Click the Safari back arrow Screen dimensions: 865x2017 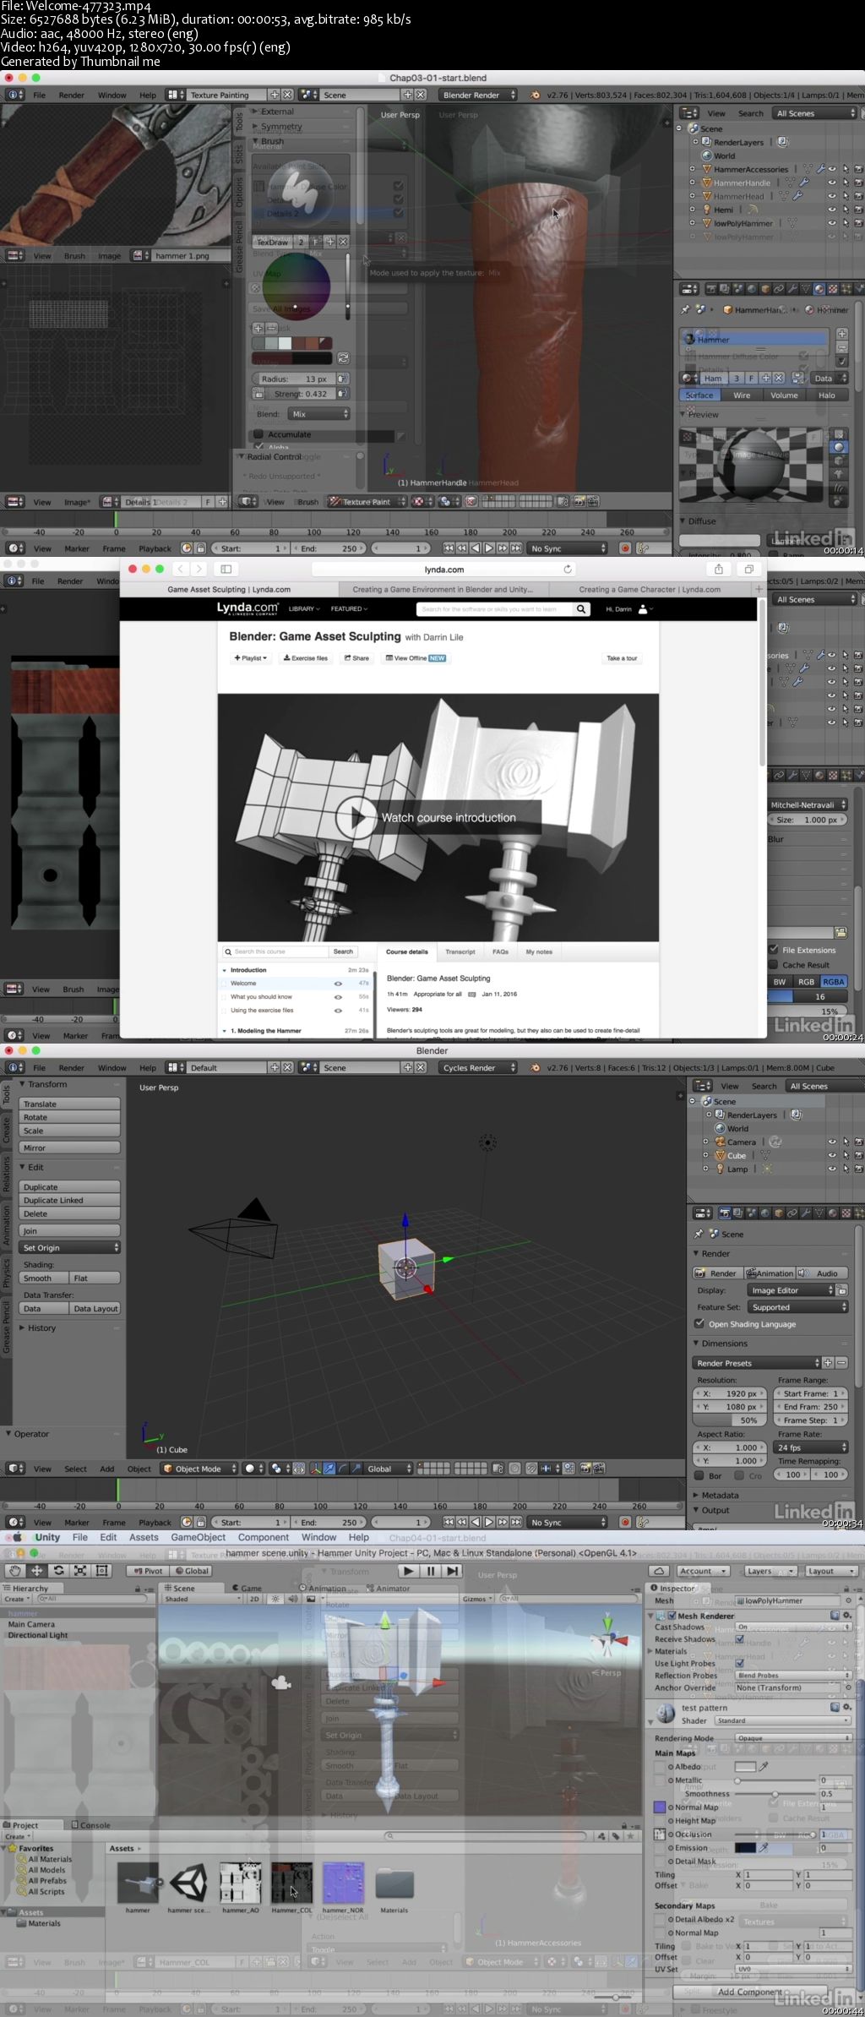tap(180, 570)
